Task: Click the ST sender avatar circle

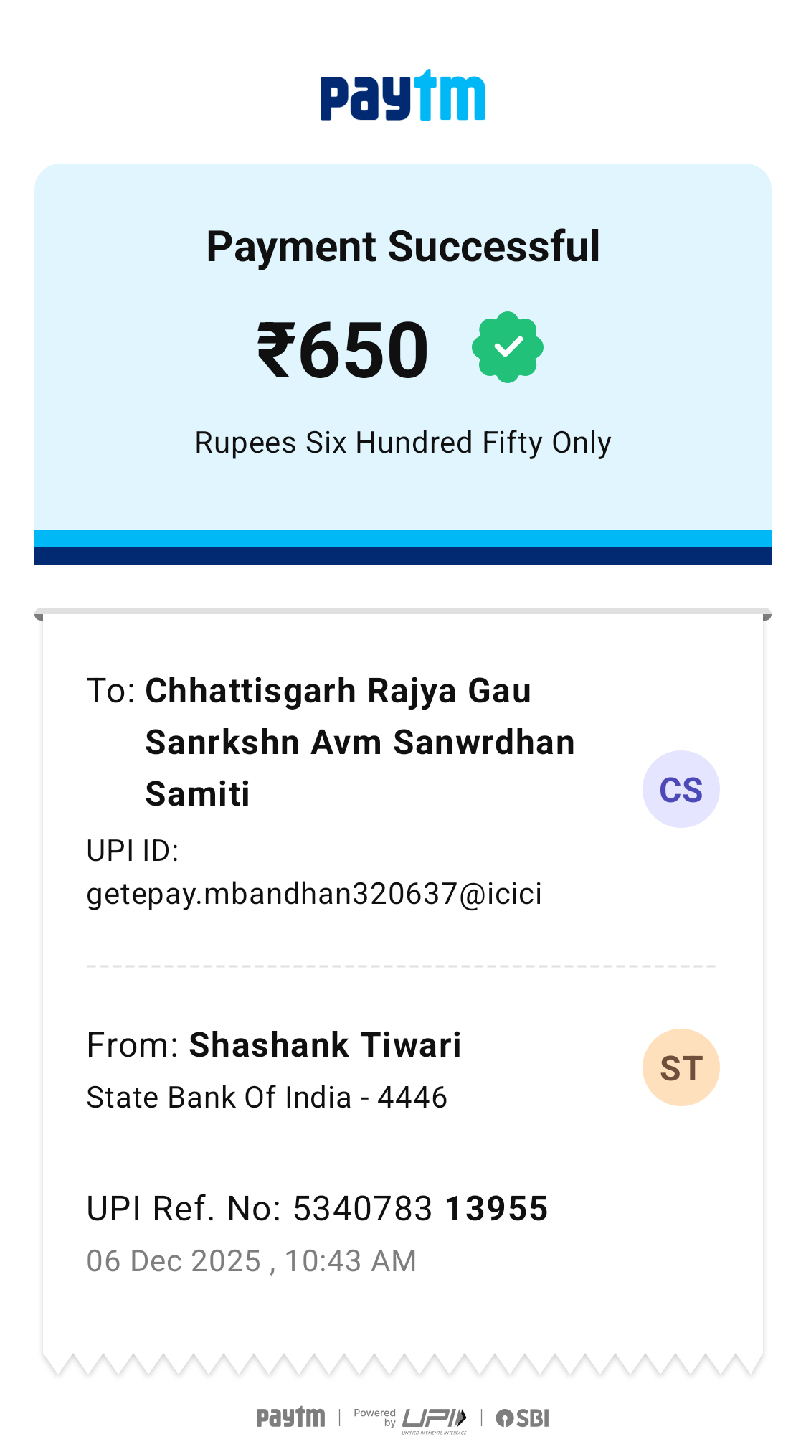Action: tap(681, 1067)
